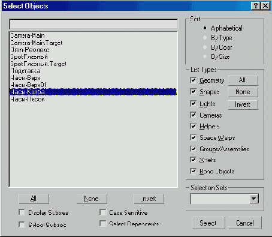The image size is (272, 237).
Task: Close the Select Objects dialog
Action: click(265, 6)
